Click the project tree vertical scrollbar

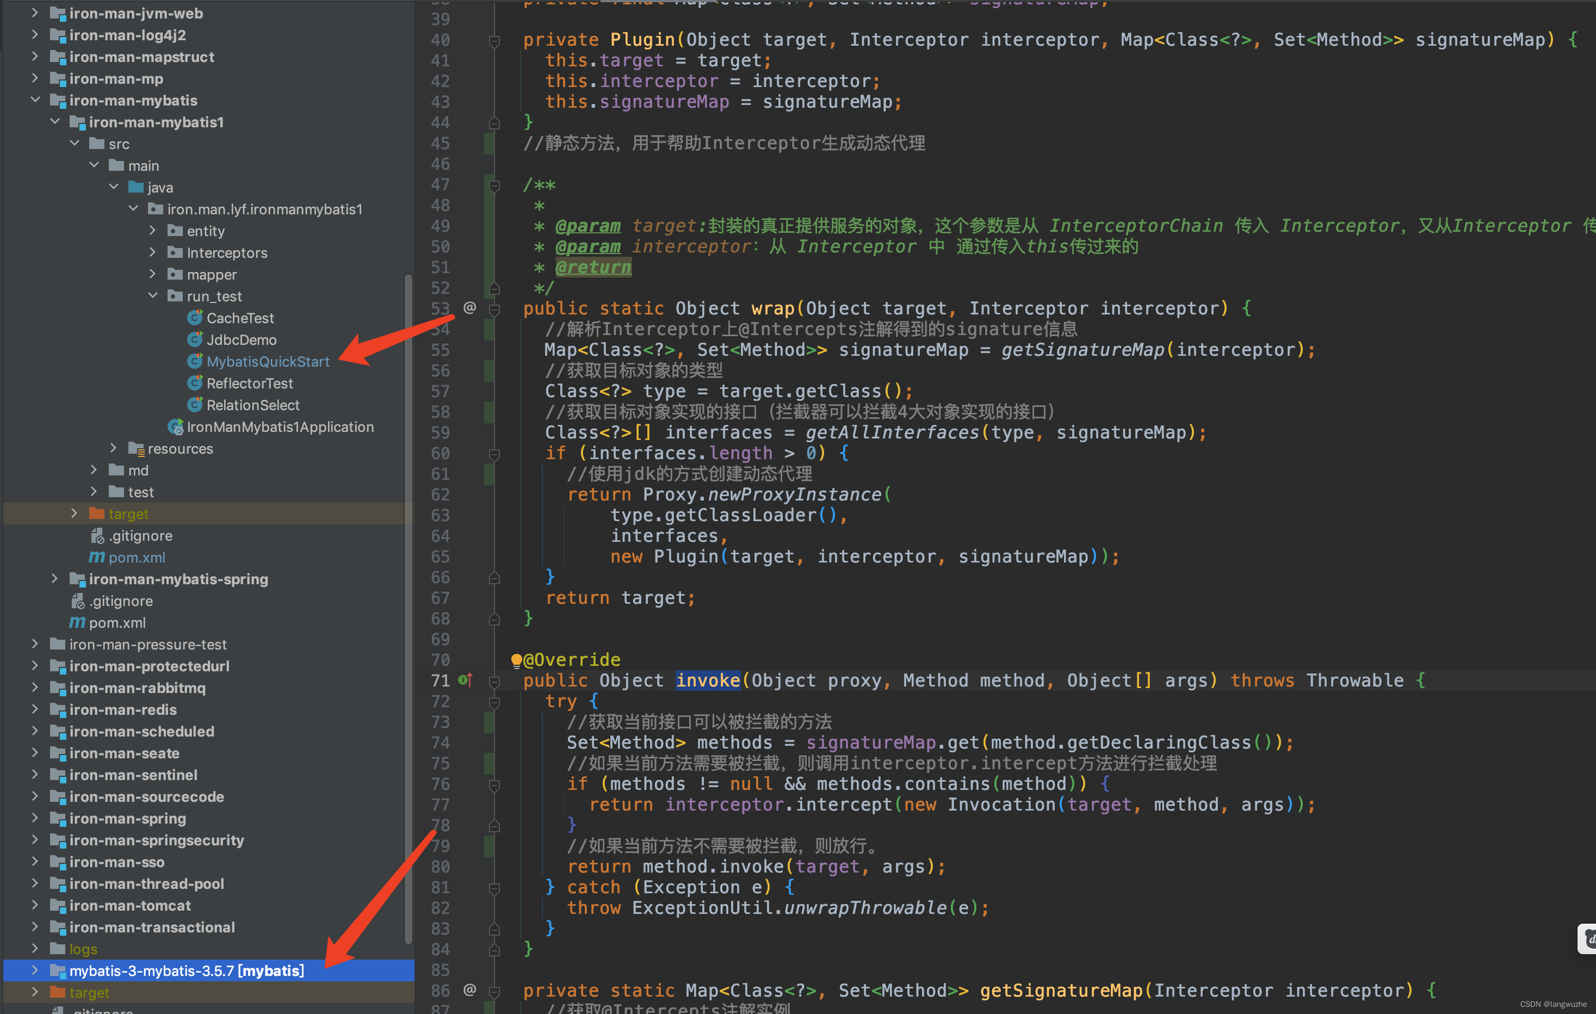click(x=409, y=608)
